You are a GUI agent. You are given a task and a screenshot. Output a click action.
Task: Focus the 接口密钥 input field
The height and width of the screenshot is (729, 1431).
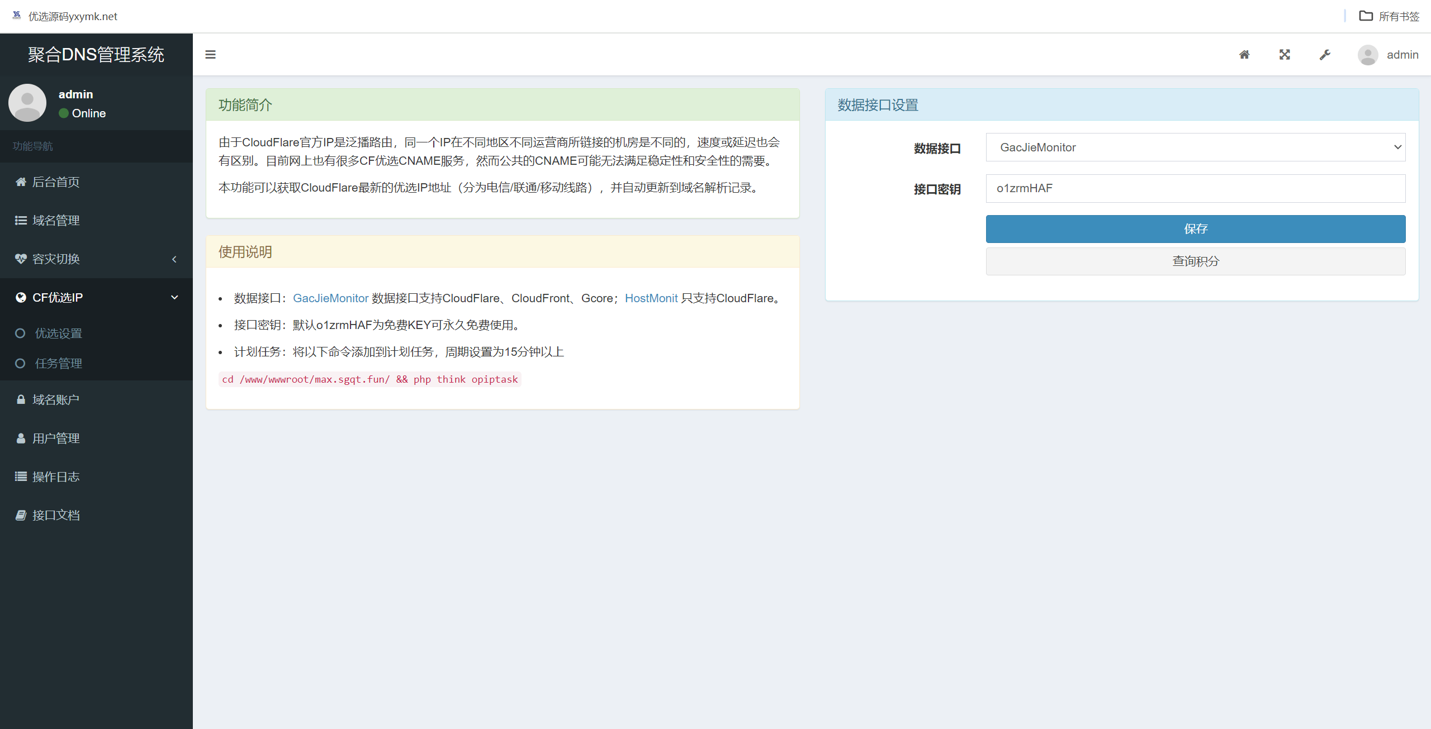click(1195, 188)
